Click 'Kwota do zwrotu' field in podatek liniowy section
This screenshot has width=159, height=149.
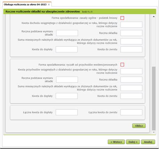[x=131, y=49]
